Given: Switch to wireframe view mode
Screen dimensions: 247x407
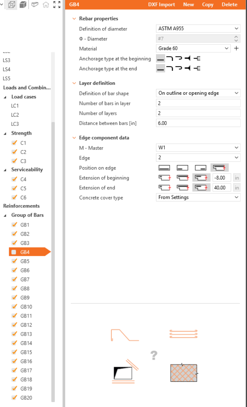Looking at the screenshot, I should coord(12,5).
